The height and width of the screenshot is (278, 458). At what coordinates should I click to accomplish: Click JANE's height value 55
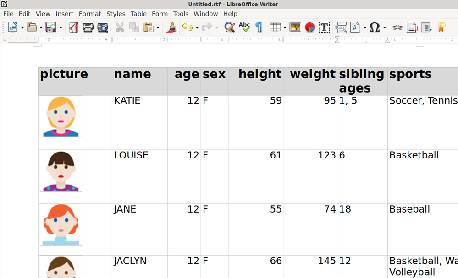click(276, 209)
